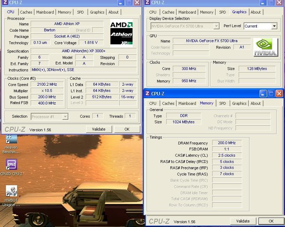Open Caches tab in top-right Graphics window
Image resolution: width=285 pixels, height=227 pixels.
coord(168,12)
